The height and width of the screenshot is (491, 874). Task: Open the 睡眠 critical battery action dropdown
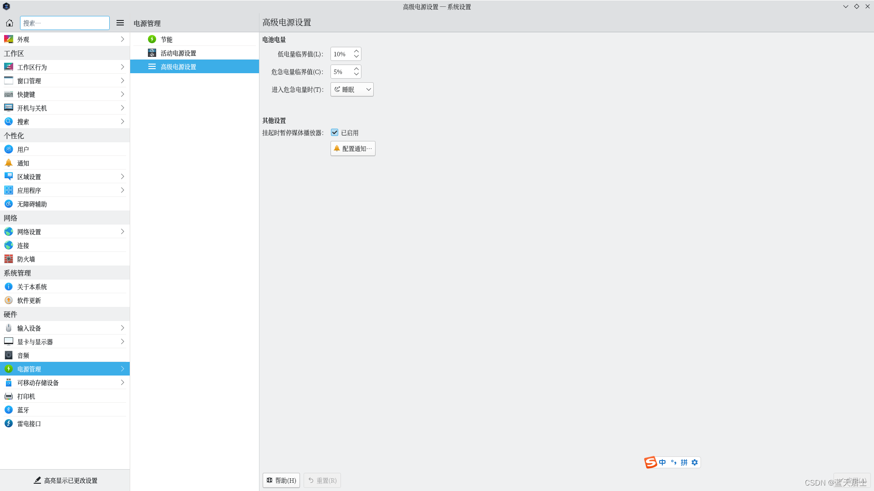(x=352, y=90)
